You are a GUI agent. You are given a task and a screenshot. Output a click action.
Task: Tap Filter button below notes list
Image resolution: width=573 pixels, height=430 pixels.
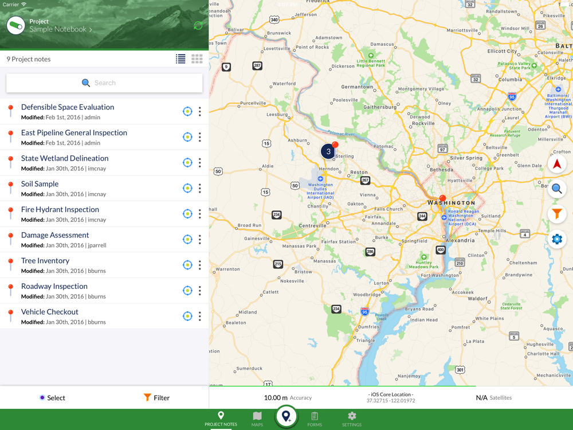click(156, 398)
